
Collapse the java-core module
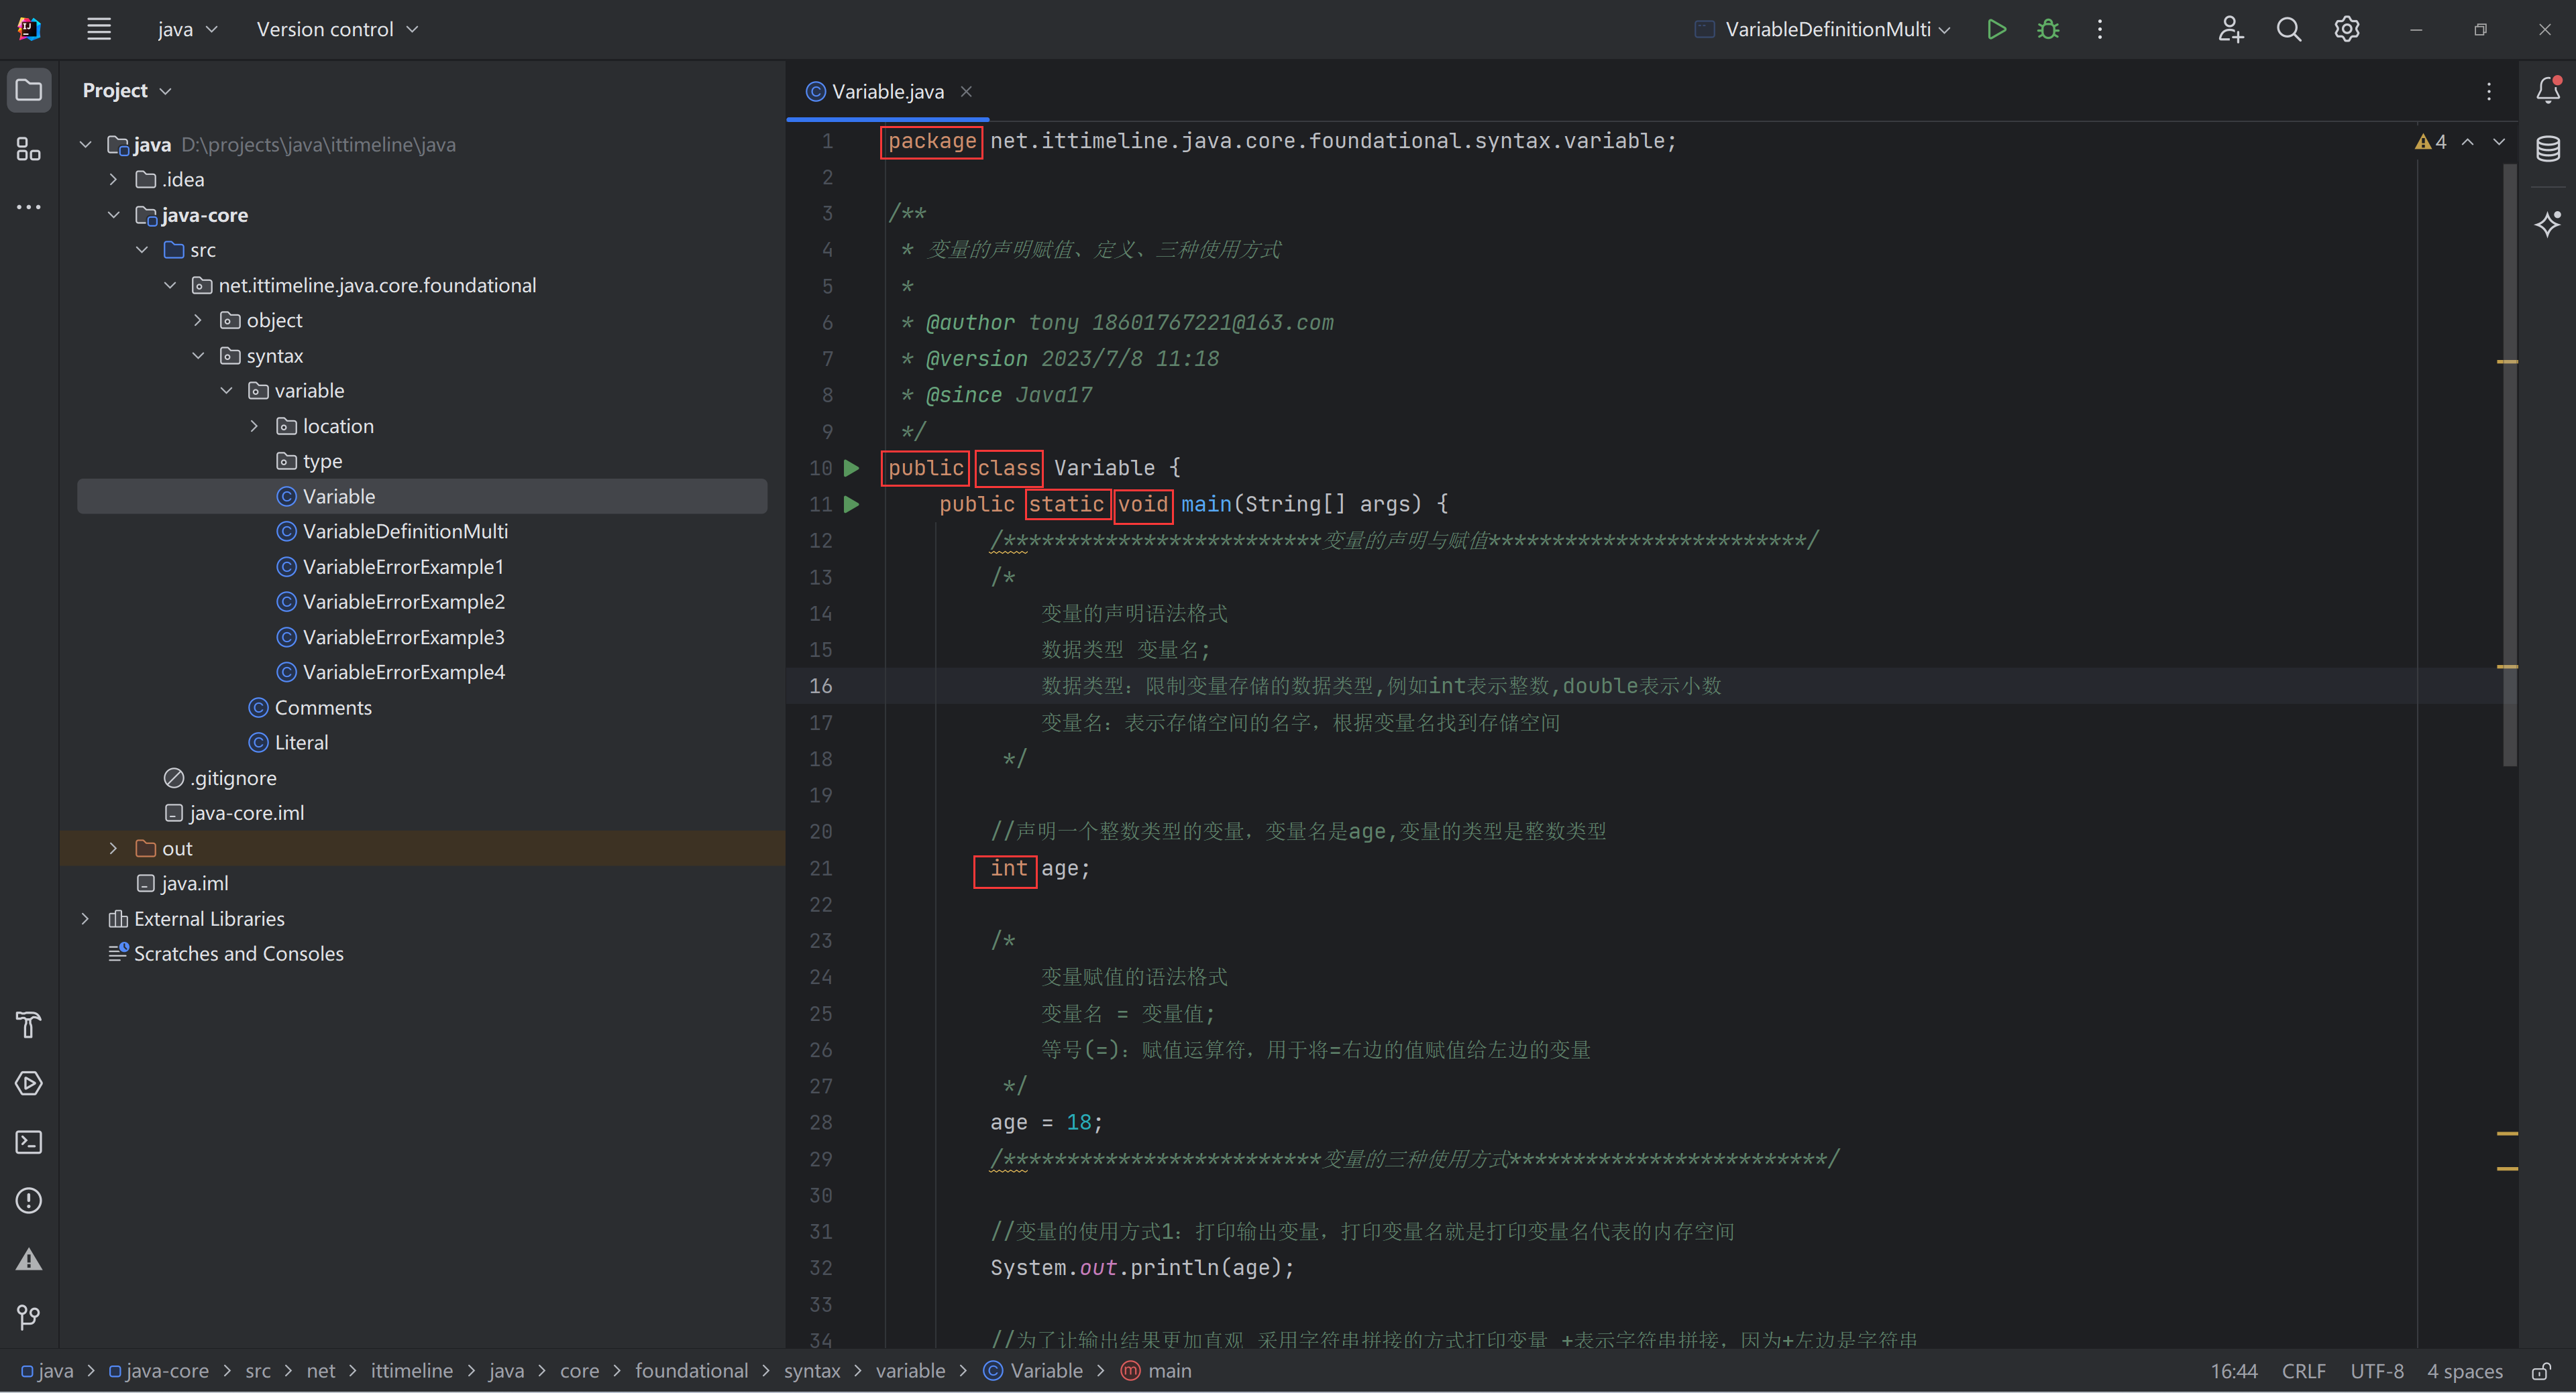point(113,215)
